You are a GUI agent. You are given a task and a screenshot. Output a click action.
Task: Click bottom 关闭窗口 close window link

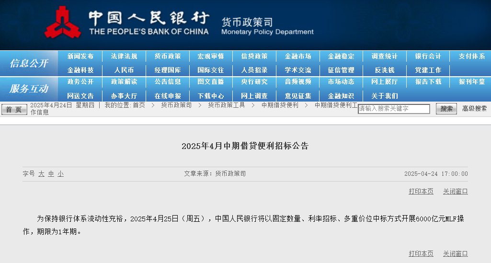(x=455, y=253)
